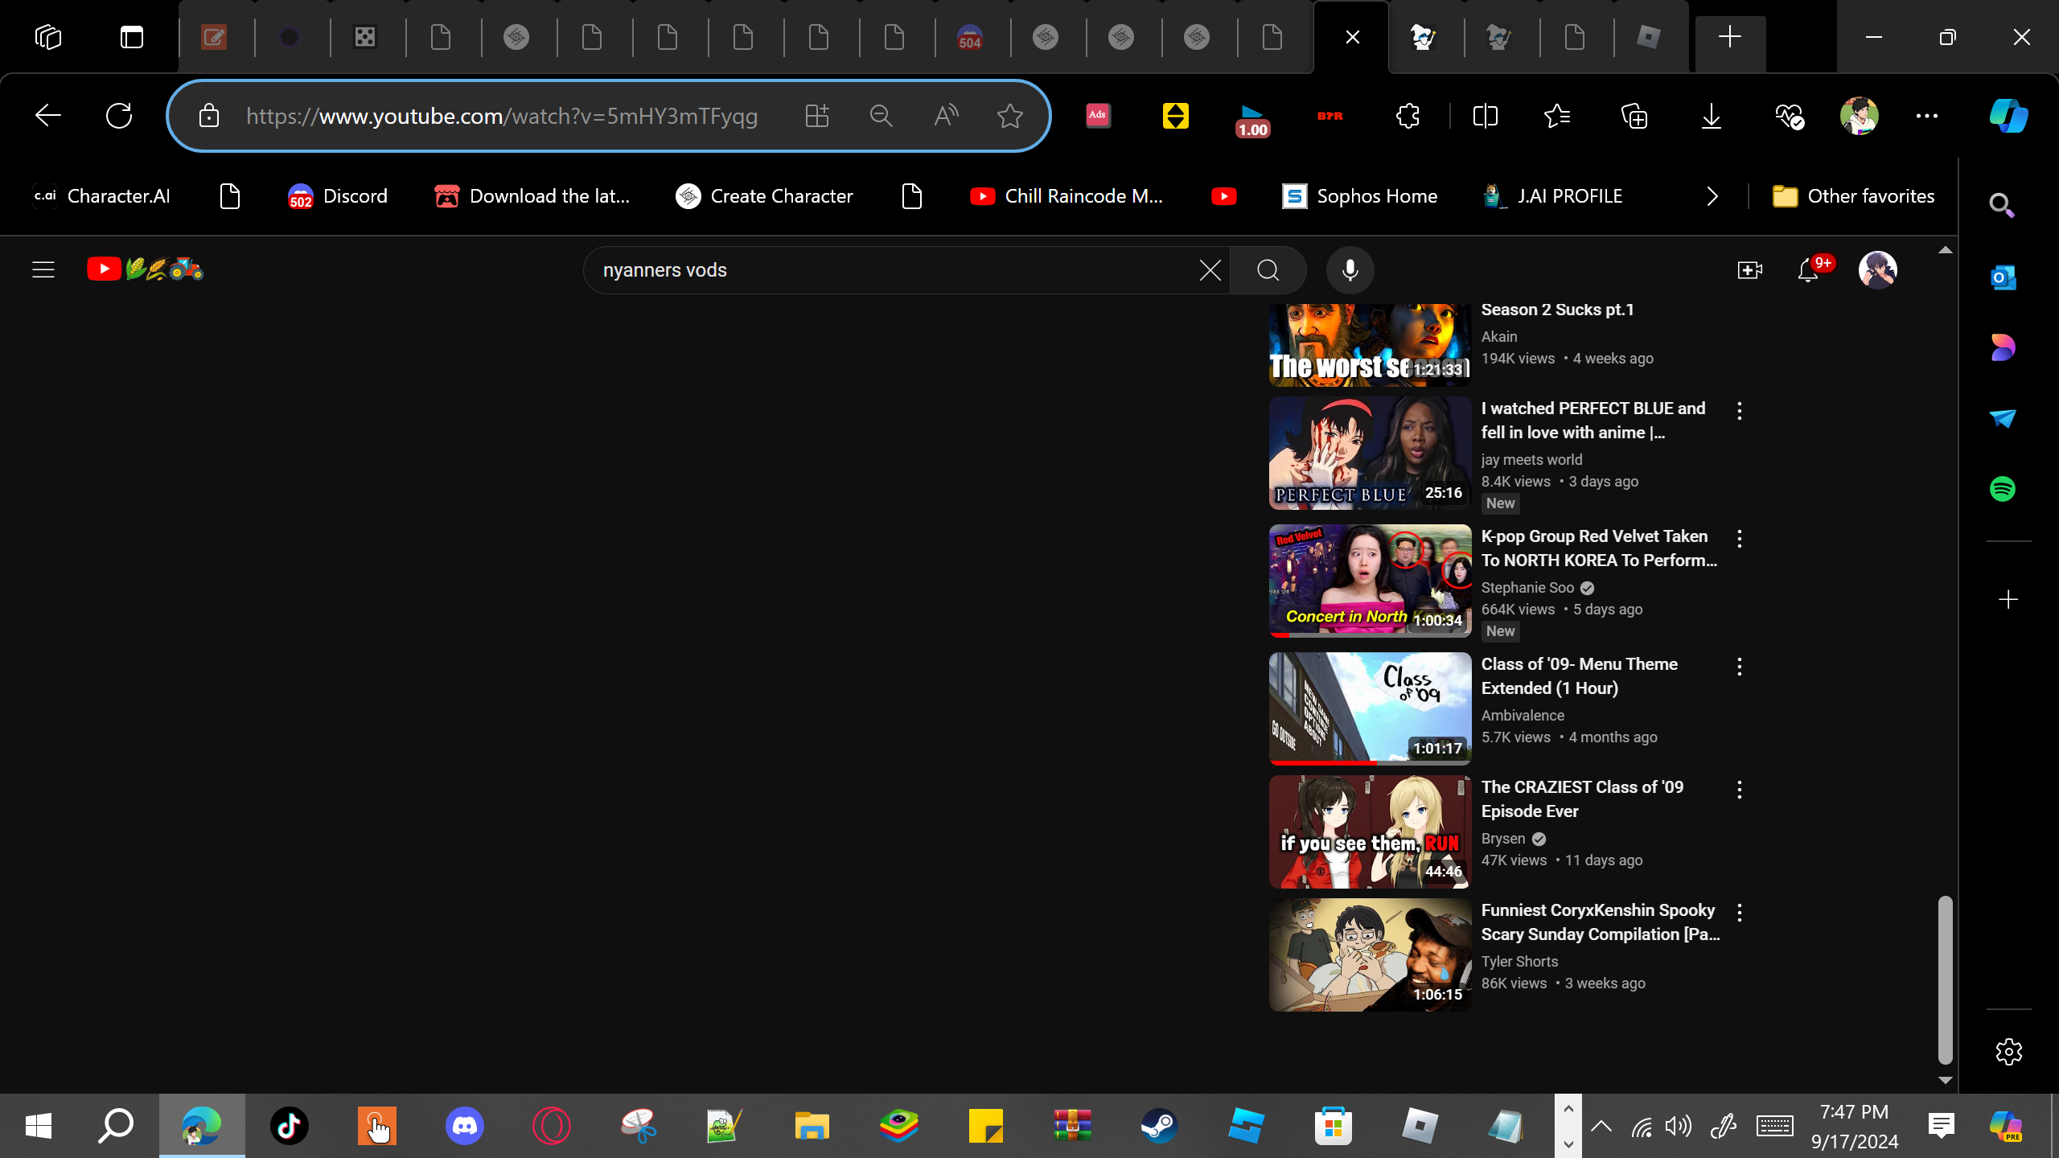Screen dimensions: 2059x1158
Task: Toggle Edge vertical tabs button
Action: pos(132,37)
